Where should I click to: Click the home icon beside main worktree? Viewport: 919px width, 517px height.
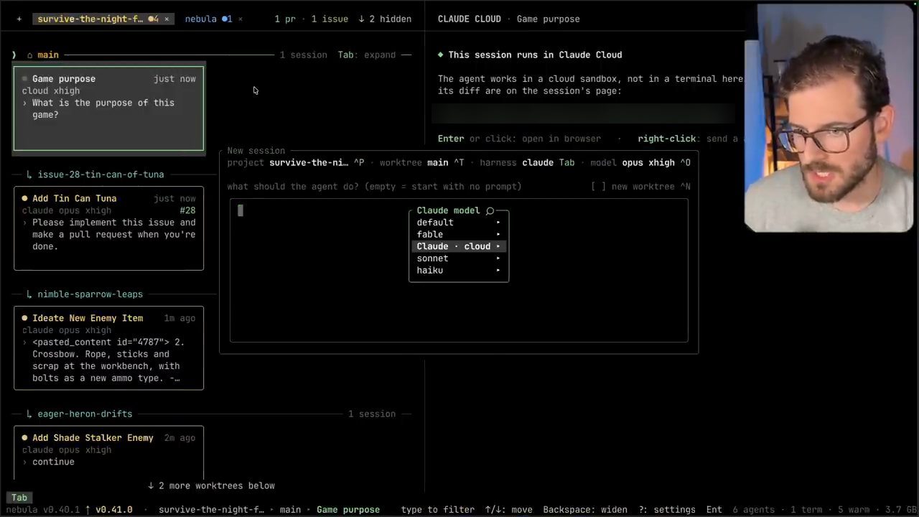point(29,55)
